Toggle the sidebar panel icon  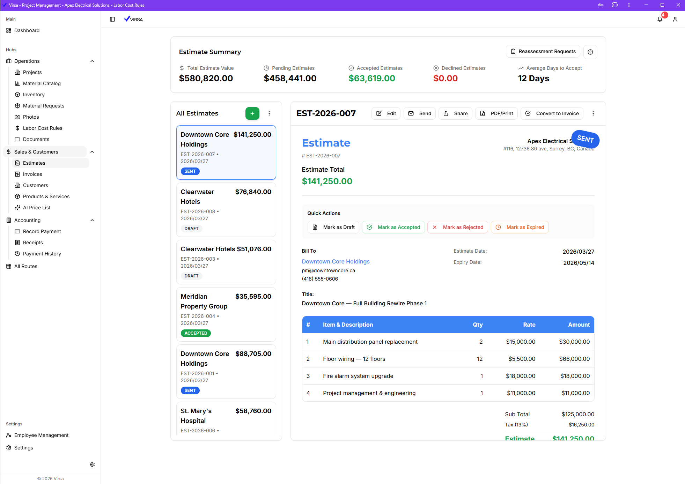[x=112, y=19]
